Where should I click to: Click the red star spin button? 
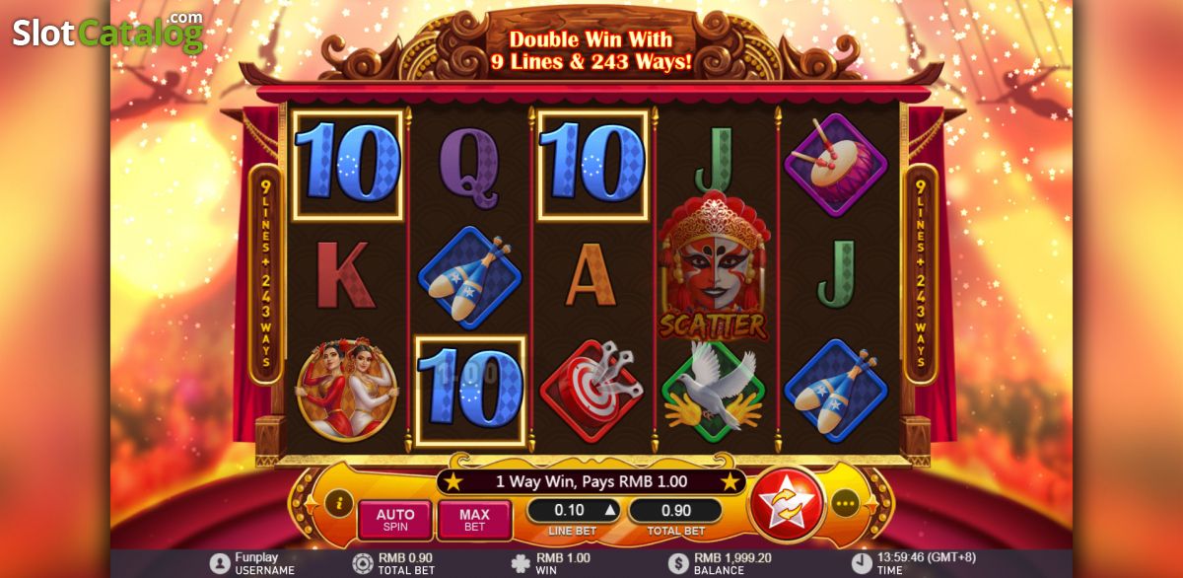coord(787,503)
